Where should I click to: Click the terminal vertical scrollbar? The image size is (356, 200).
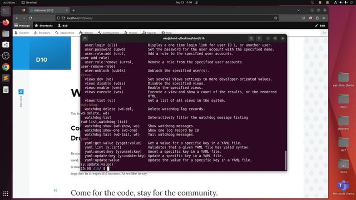[285, 160]
